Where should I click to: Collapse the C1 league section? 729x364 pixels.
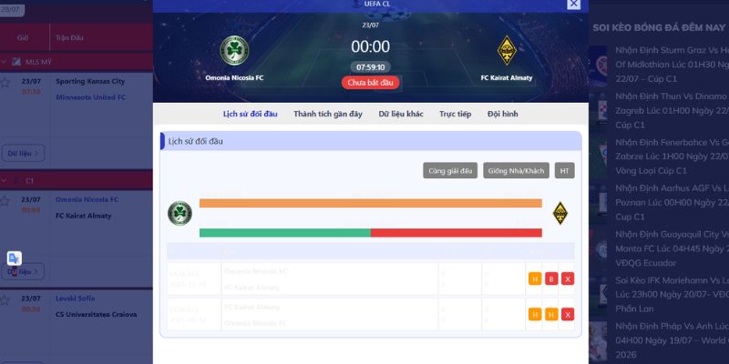(4, 180)
